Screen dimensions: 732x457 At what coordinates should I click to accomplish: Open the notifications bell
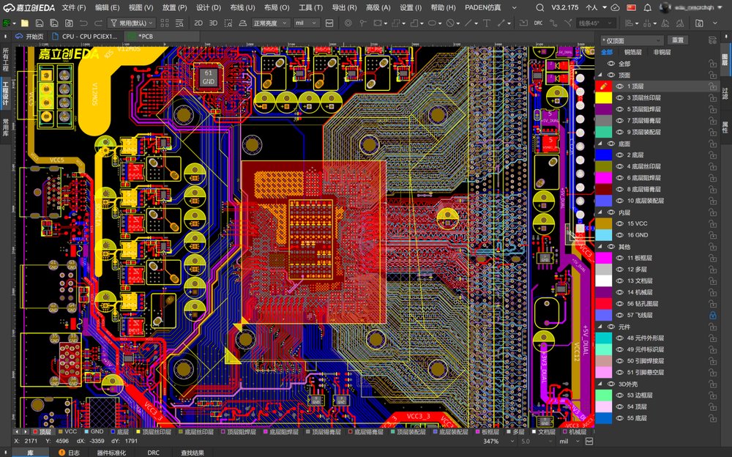648,7
